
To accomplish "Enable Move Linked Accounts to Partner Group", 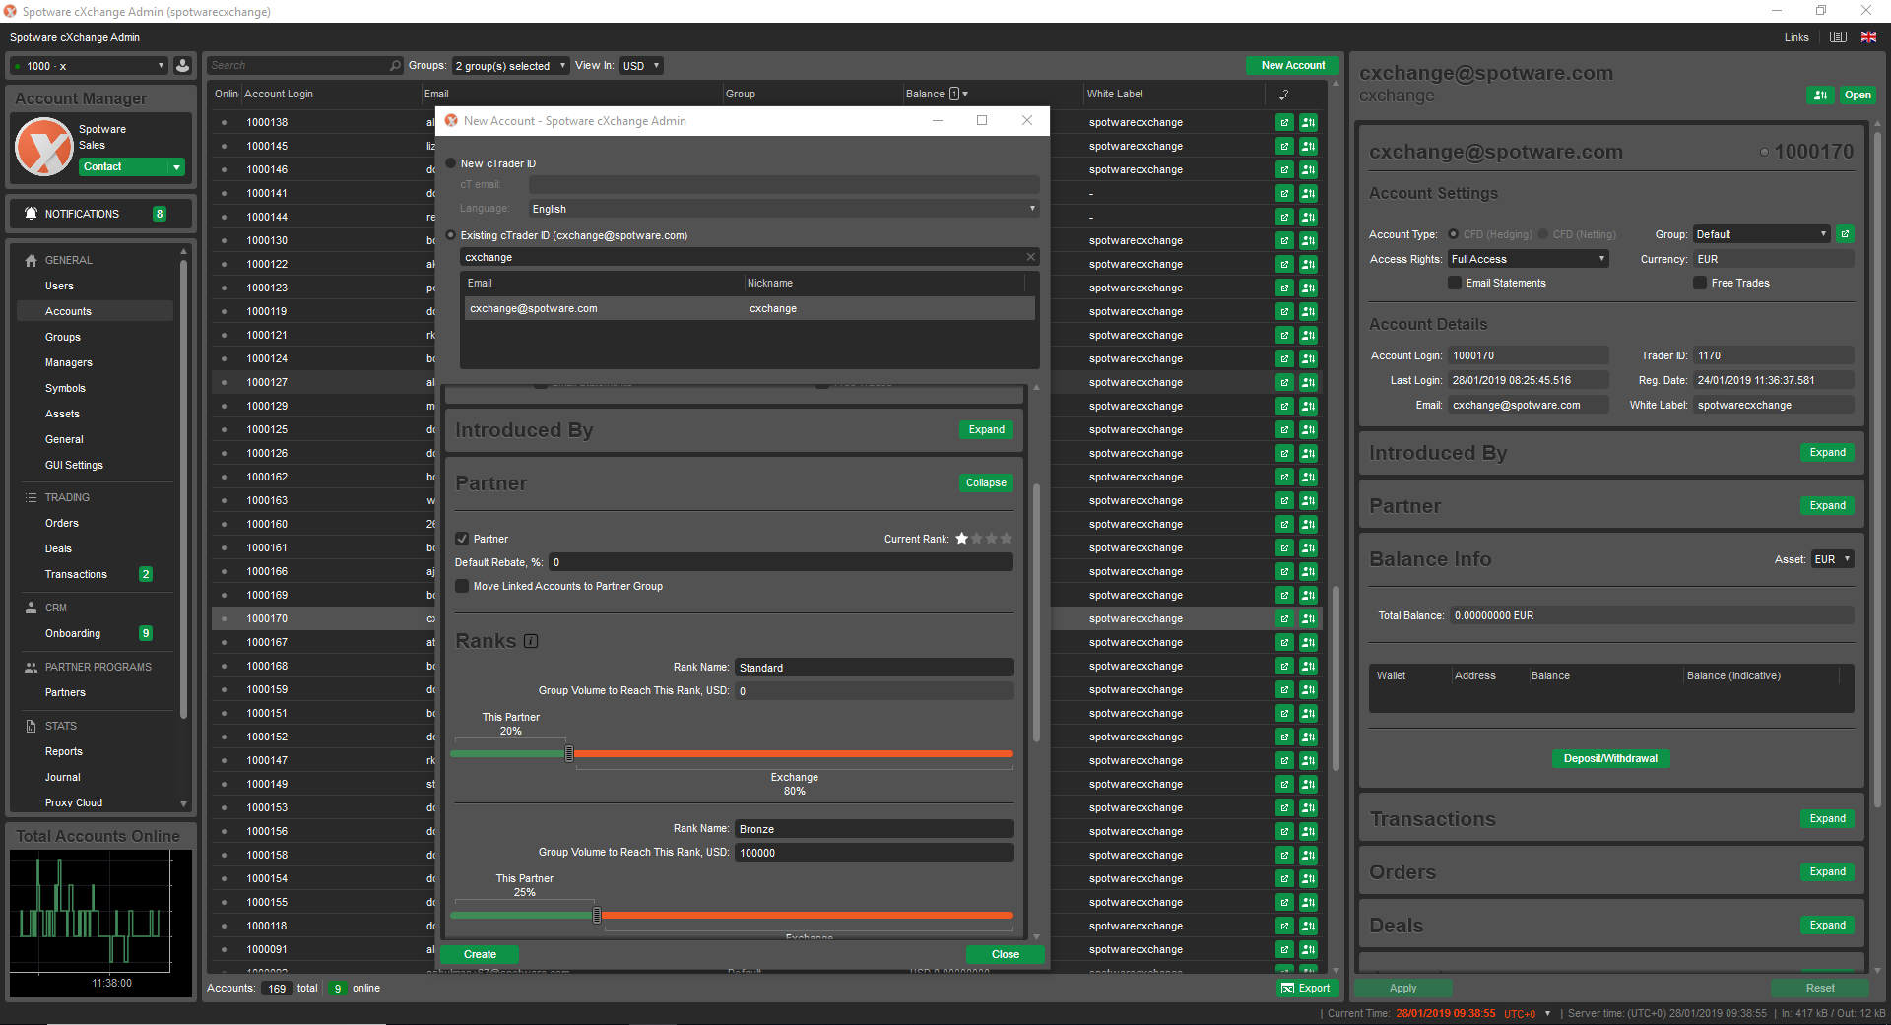I will pyautogui.click(x=462, y=586).
